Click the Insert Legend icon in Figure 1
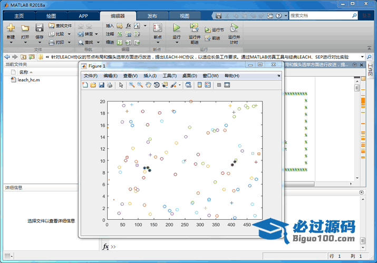 [x=208, y=85]
